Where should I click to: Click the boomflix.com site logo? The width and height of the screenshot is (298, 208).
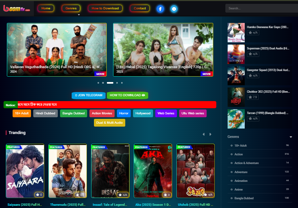pos(17,8)
